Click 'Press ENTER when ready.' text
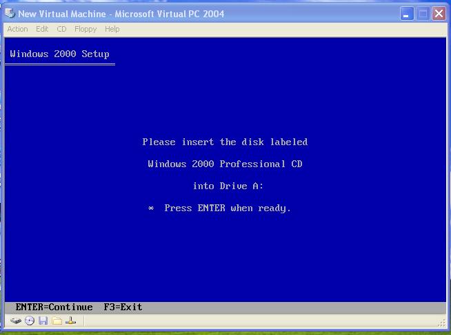This screenshot has width=451, height=335. click(228, 208)
